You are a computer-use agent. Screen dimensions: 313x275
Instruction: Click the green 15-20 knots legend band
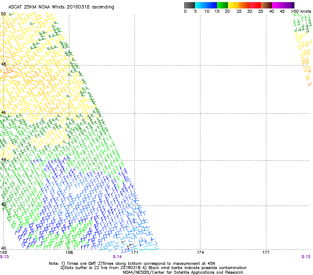222,5
